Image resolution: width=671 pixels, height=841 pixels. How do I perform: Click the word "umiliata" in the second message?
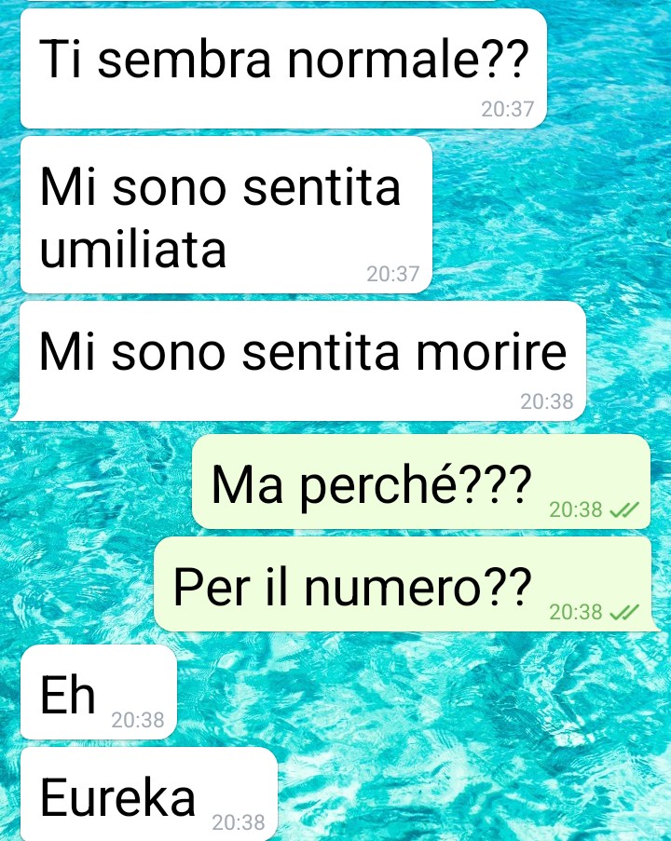click(x=133, y=249)
